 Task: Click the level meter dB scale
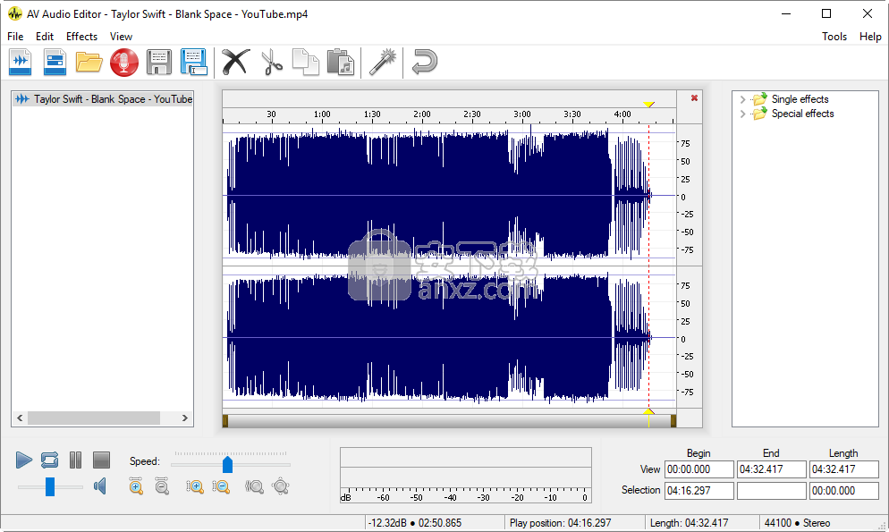click(x=465, y=495)
